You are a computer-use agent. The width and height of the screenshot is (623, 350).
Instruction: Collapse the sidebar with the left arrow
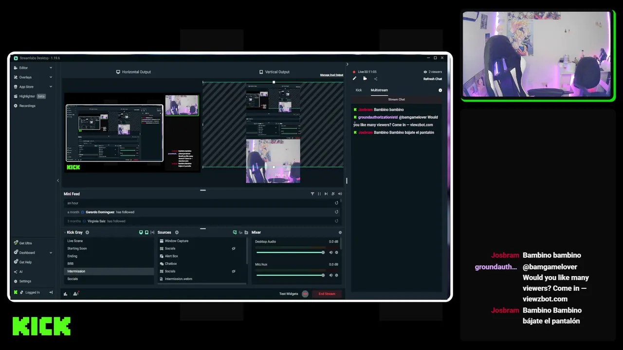click(58, 181)
